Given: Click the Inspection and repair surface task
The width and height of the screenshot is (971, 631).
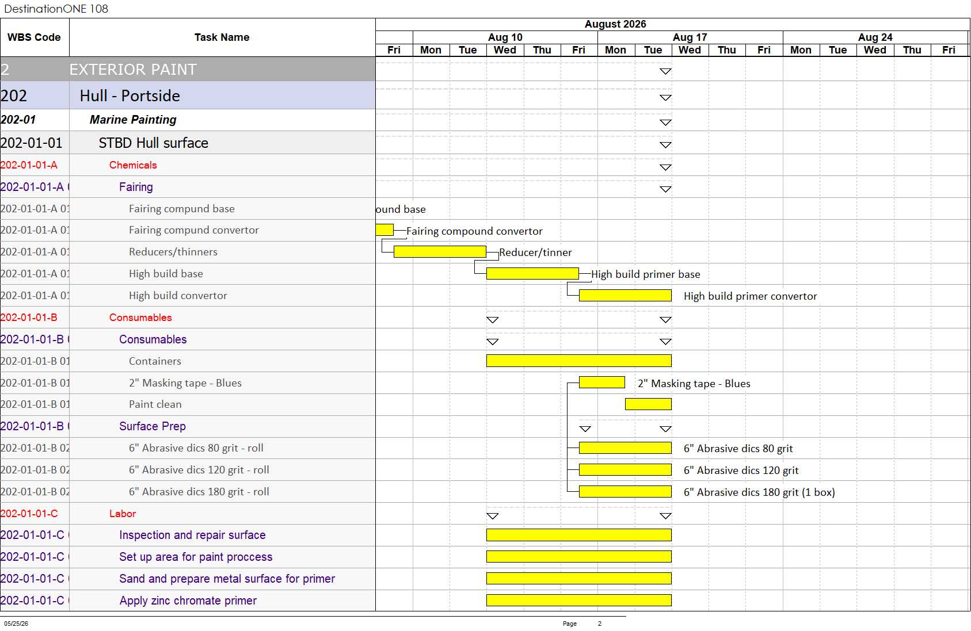Looking at the screenshot, I should [192, 535].
